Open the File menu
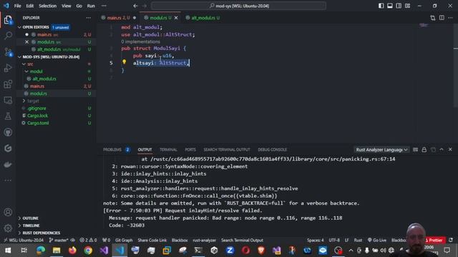Screen dimensions: 458x257 [17, 6]
